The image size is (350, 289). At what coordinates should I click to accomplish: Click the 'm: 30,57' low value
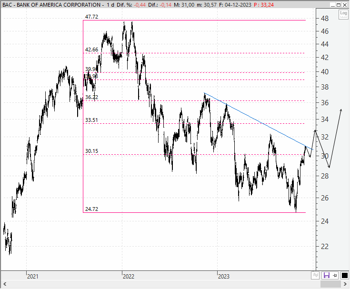[x=207, y=5]
